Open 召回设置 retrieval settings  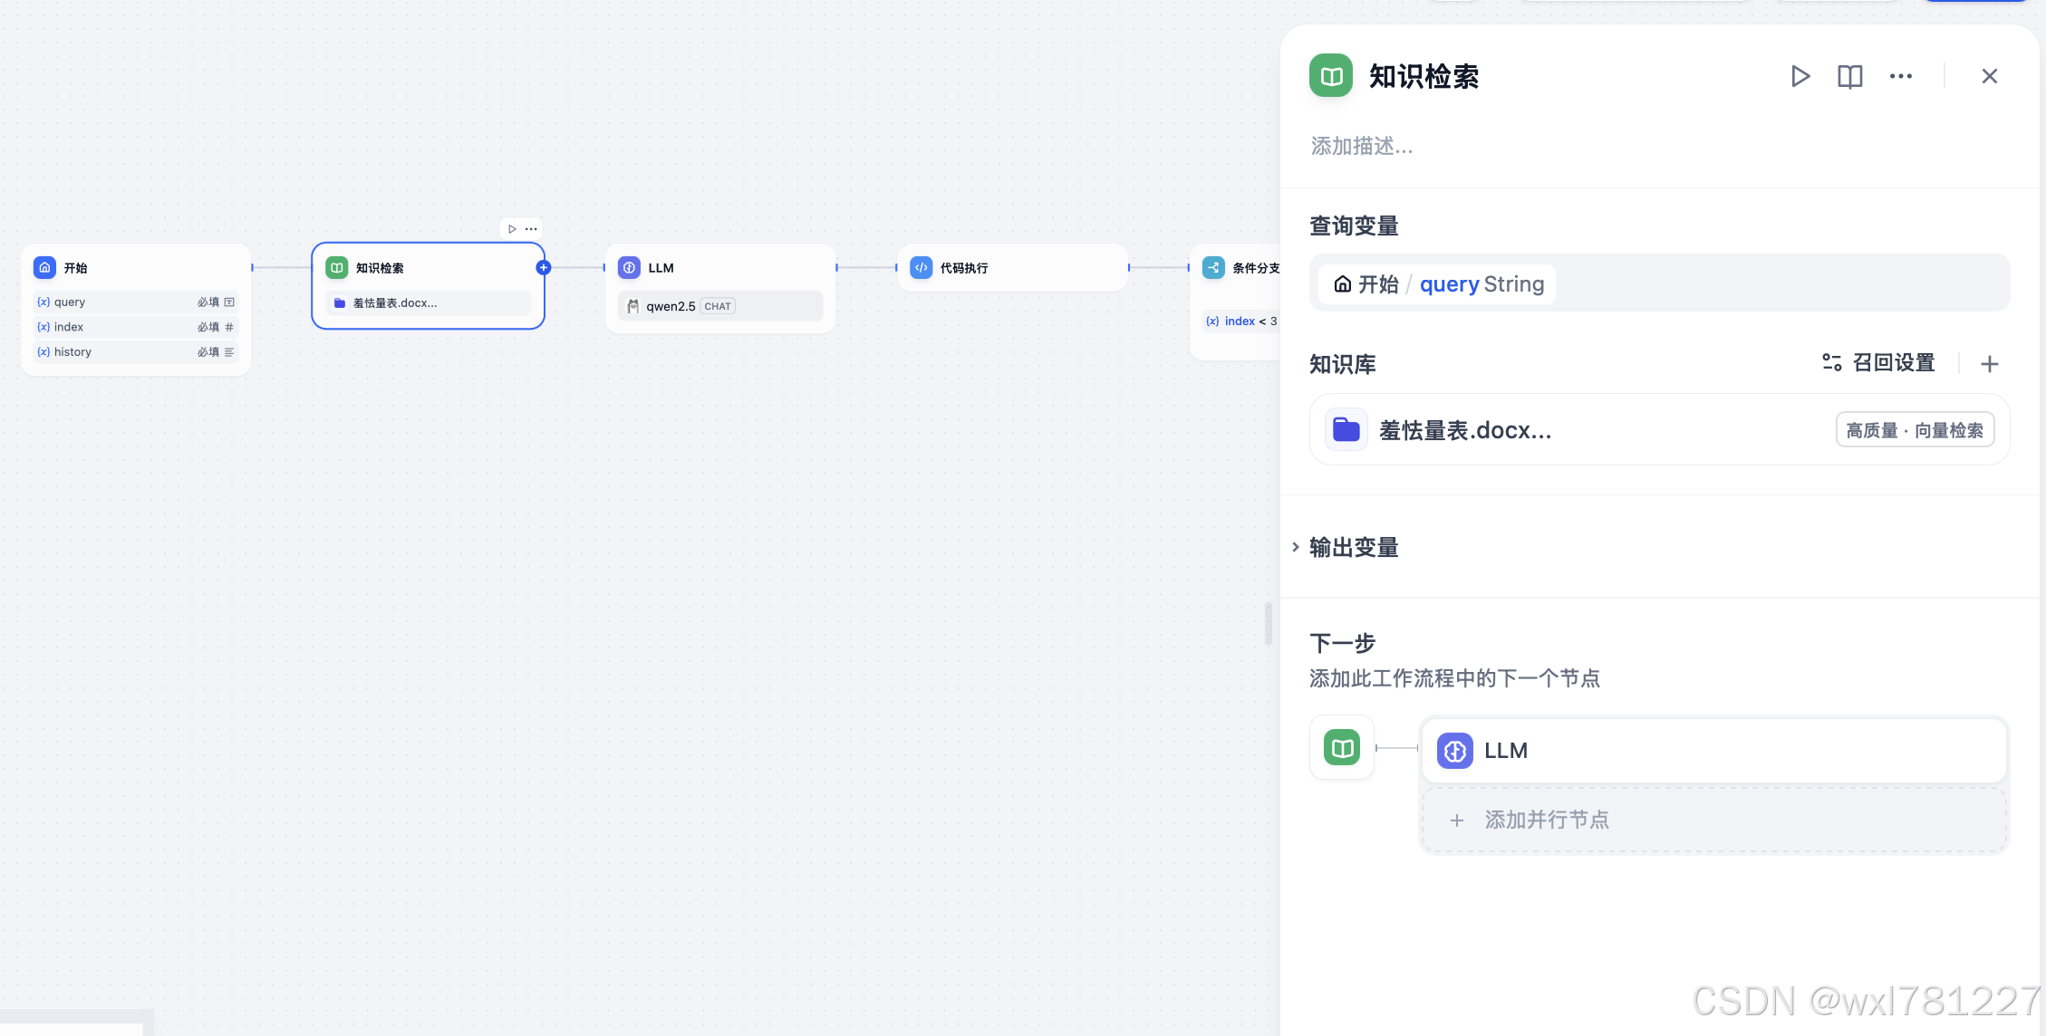(x=1878, y=363)
